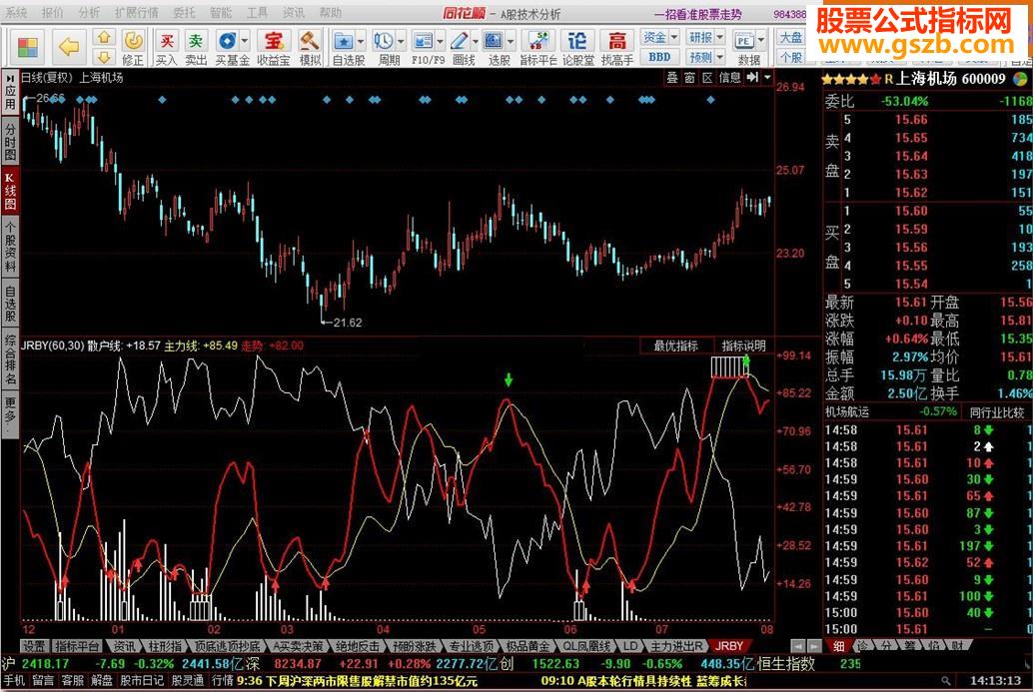Viewport: 1033px width, 692px height.
Task: Click the down arrow to next stock
Action: (104, 57)
